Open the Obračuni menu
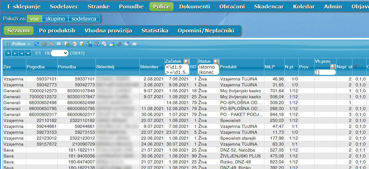Viewport: 369px width, 169px height. pyautogui.click(x=232, y=7)
